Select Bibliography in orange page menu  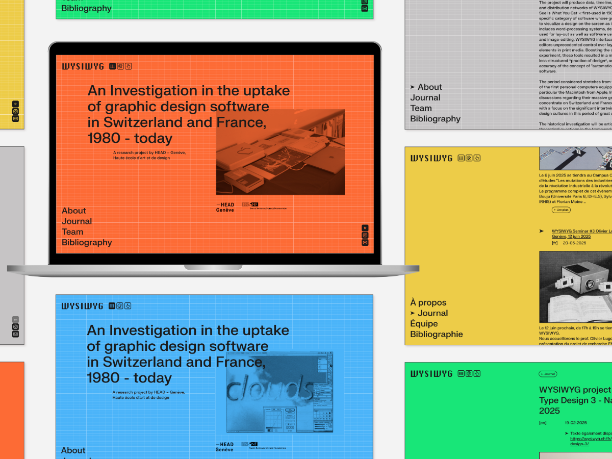point(87,242)
